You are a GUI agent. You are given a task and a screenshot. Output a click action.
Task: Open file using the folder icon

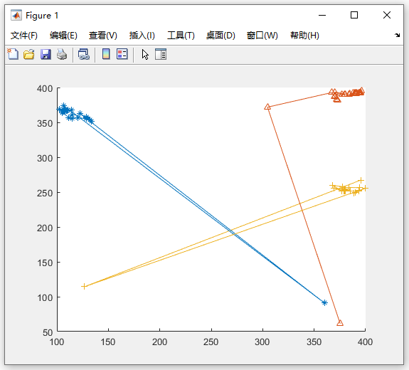[x=29, y=54]
